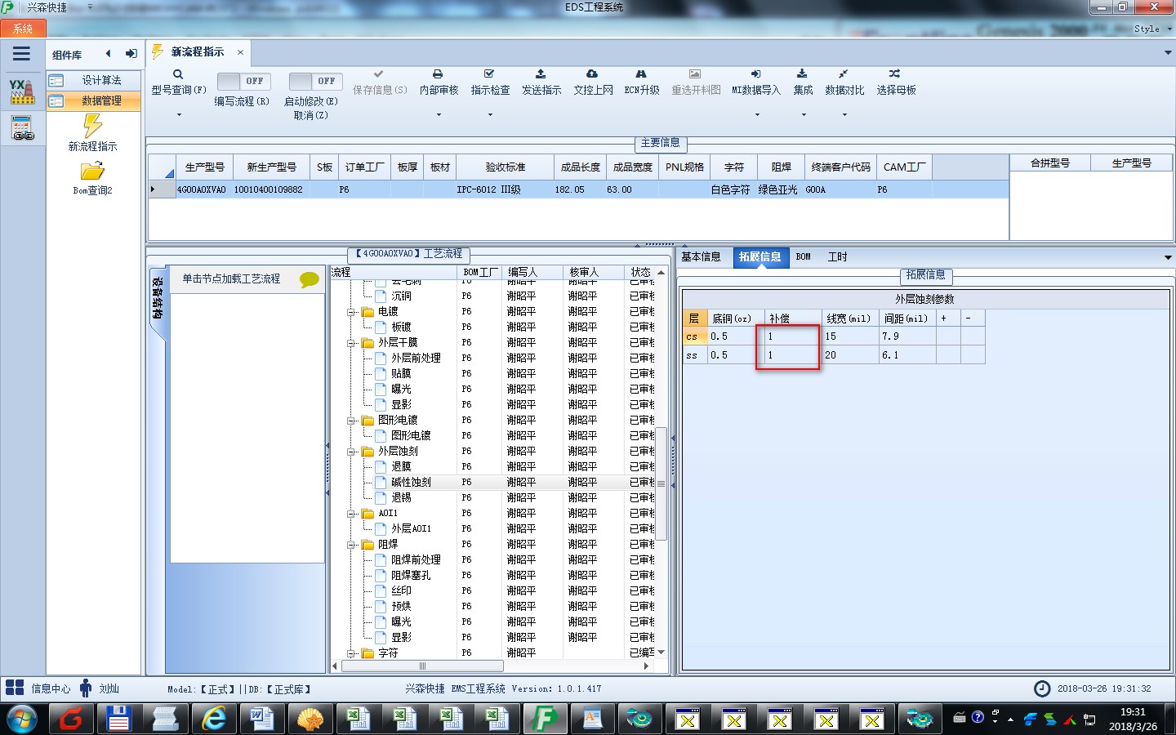Collapse the 电镀 tree node

click(x=351, y=312)
